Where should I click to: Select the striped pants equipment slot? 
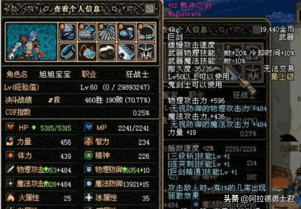point(107,32)
